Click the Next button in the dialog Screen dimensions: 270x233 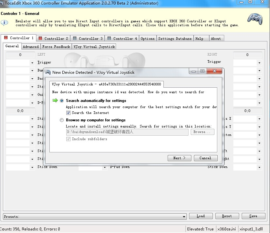click(179, 158)
